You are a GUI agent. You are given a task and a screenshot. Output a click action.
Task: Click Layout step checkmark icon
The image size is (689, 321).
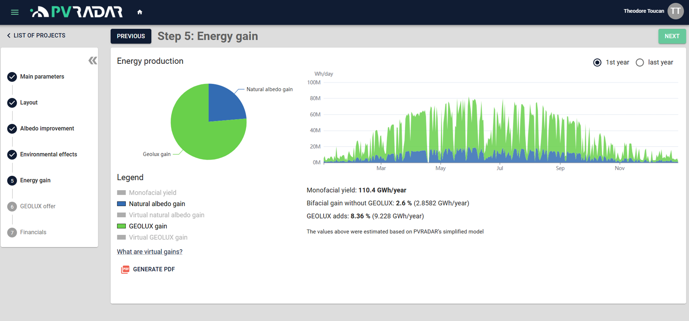pyautogui.click(x=12, y=103)
